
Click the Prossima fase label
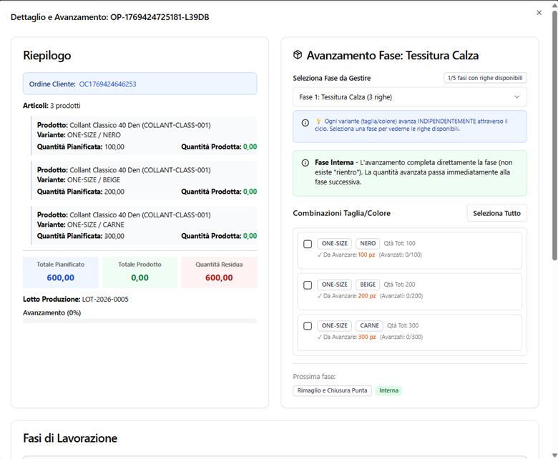click(314, 377)
